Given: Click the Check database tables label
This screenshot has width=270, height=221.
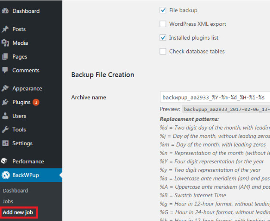Looking at the screenshot, I should tap(197, 51).
